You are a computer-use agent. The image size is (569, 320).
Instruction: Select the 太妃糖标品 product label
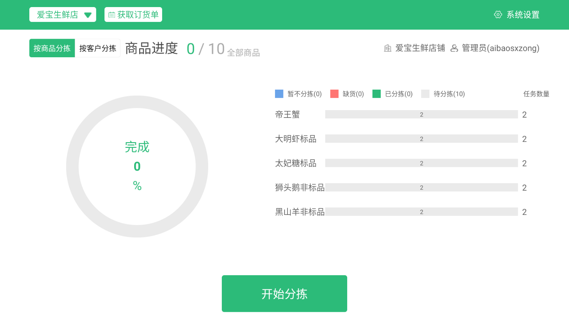pyautogui.click(x=296, y=163)
